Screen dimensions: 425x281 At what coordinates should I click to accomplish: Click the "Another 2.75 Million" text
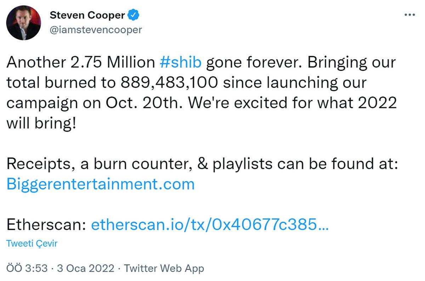point(81,62)
